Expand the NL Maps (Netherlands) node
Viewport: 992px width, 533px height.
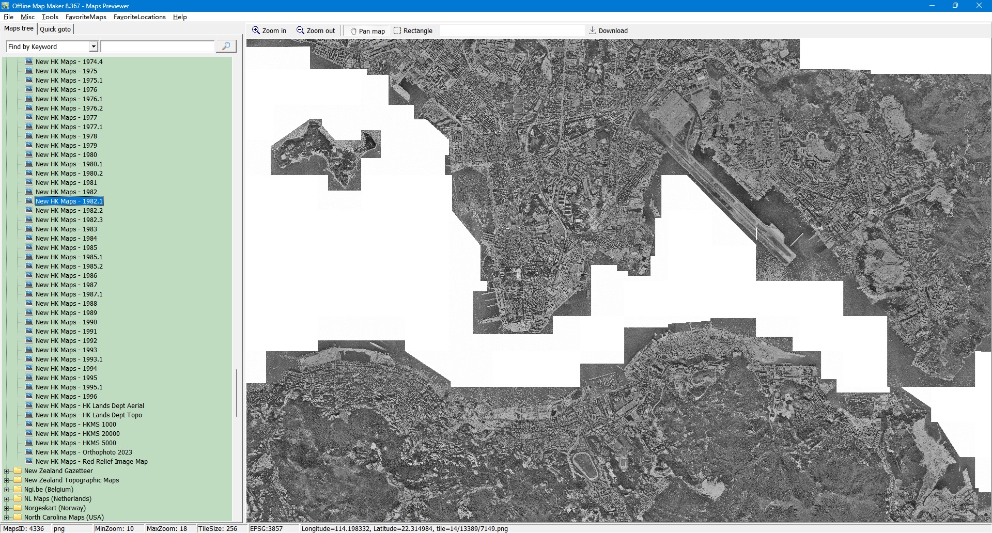point(6,499)
